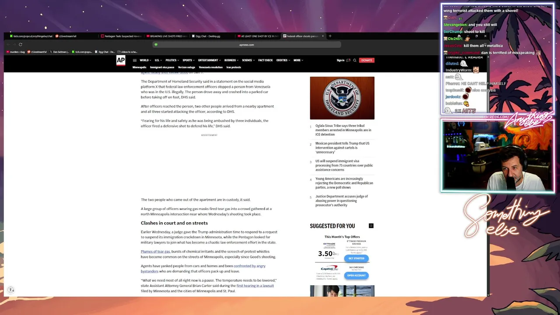The image size is (560, 315).
Task: Switch to the 'BREAKING: LIVE SHOTS FIRED' tab
Action: pos(167,36)
